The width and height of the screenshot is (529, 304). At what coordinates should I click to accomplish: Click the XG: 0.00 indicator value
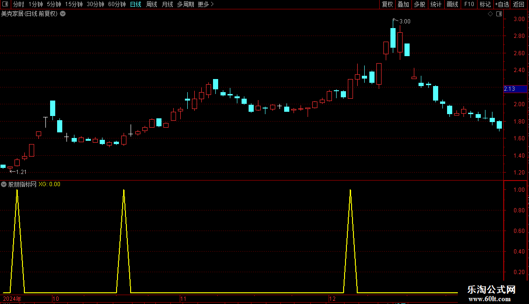(x=49, y=184)
